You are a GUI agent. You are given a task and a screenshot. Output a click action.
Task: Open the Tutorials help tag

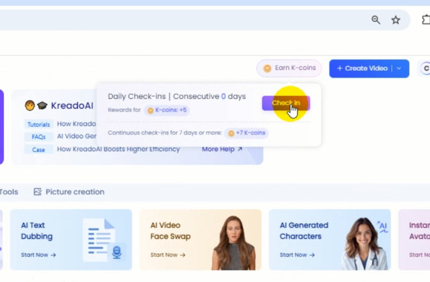(x=39, y=124)
